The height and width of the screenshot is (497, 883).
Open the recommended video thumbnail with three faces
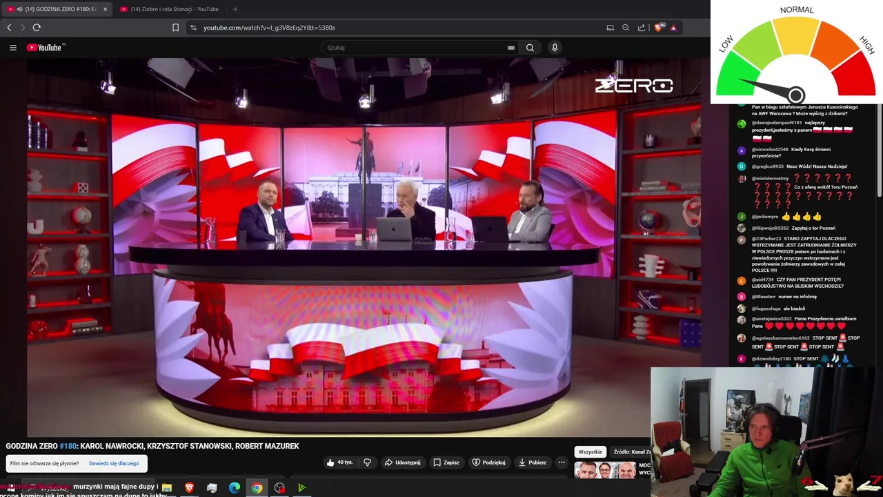pyautogui.click(x=605, y=471)
